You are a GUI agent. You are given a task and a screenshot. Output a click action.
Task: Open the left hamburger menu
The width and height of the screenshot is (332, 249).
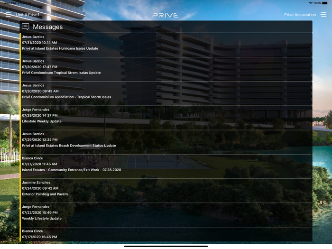tap(8, 14)
